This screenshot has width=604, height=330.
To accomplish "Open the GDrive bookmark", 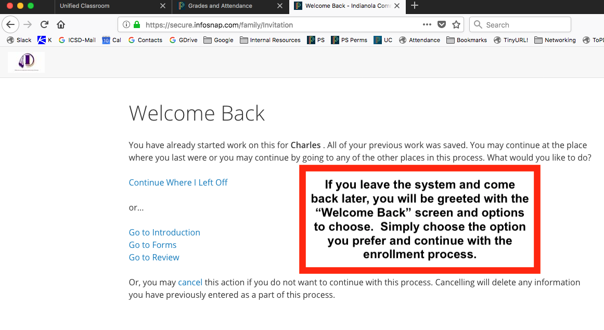I will point(183,40).
